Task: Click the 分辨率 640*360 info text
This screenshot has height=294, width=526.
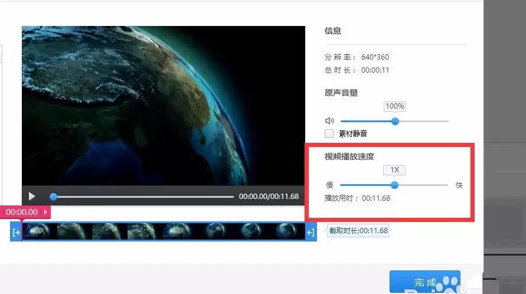Action: (x=357, y=57)
